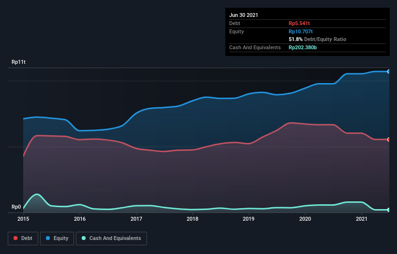Click the 2020 axis label

[x=305, y=219]
